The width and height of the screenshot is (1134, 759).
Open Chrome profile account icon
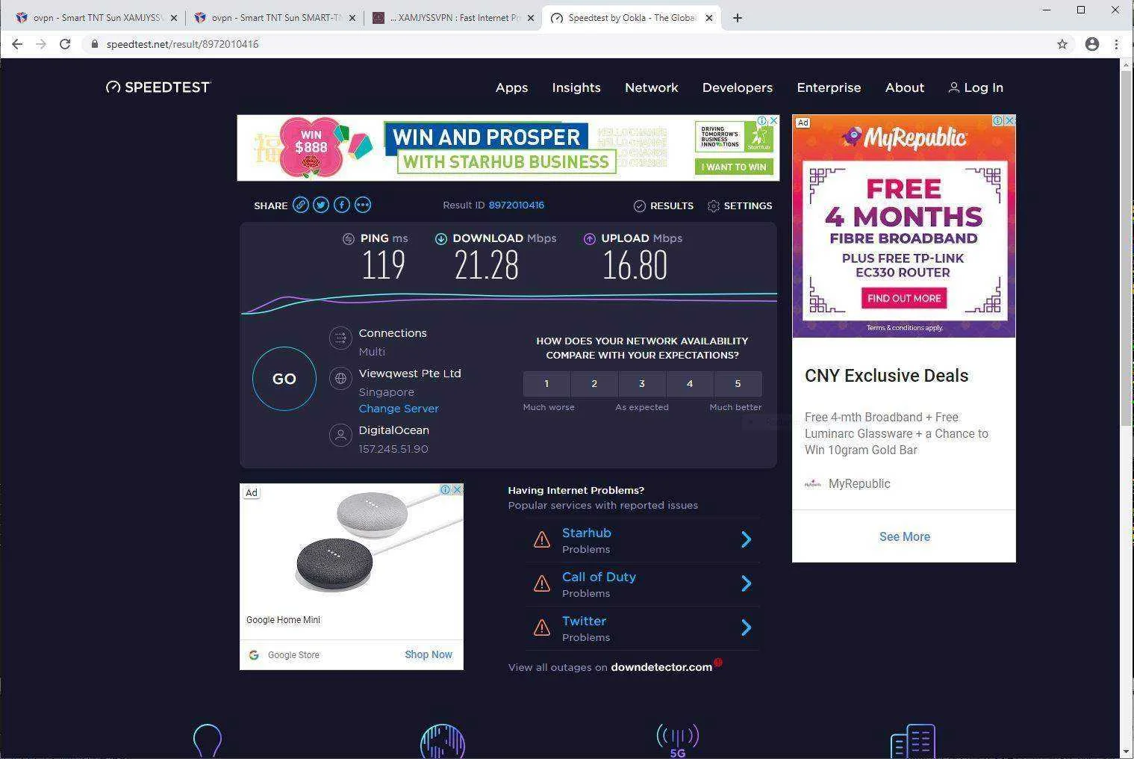tap(1092, 44)
